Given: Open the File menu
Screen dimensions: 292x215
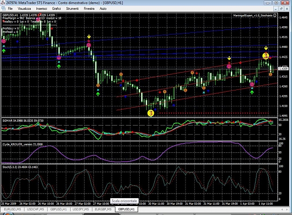Looking at the screenshot, I should tap(10, 8).
